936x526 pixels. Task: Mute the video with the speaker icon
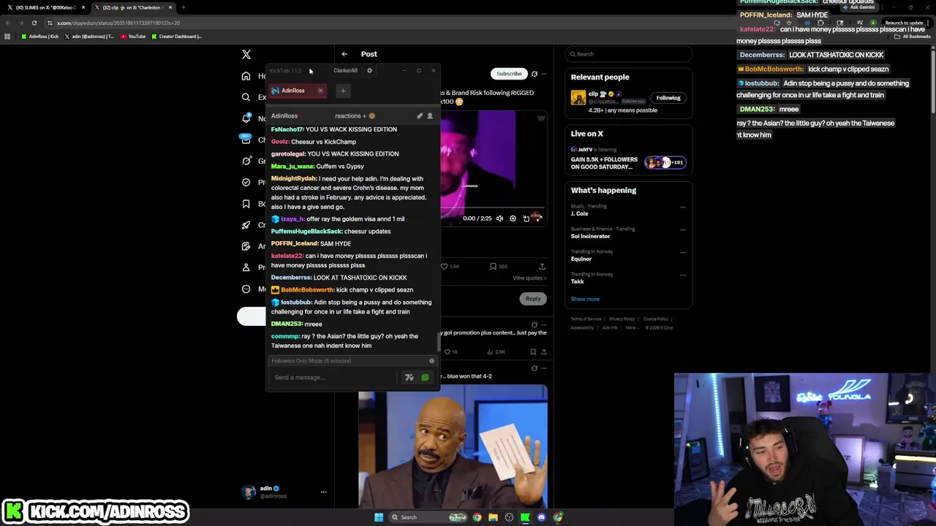[499, 218]
